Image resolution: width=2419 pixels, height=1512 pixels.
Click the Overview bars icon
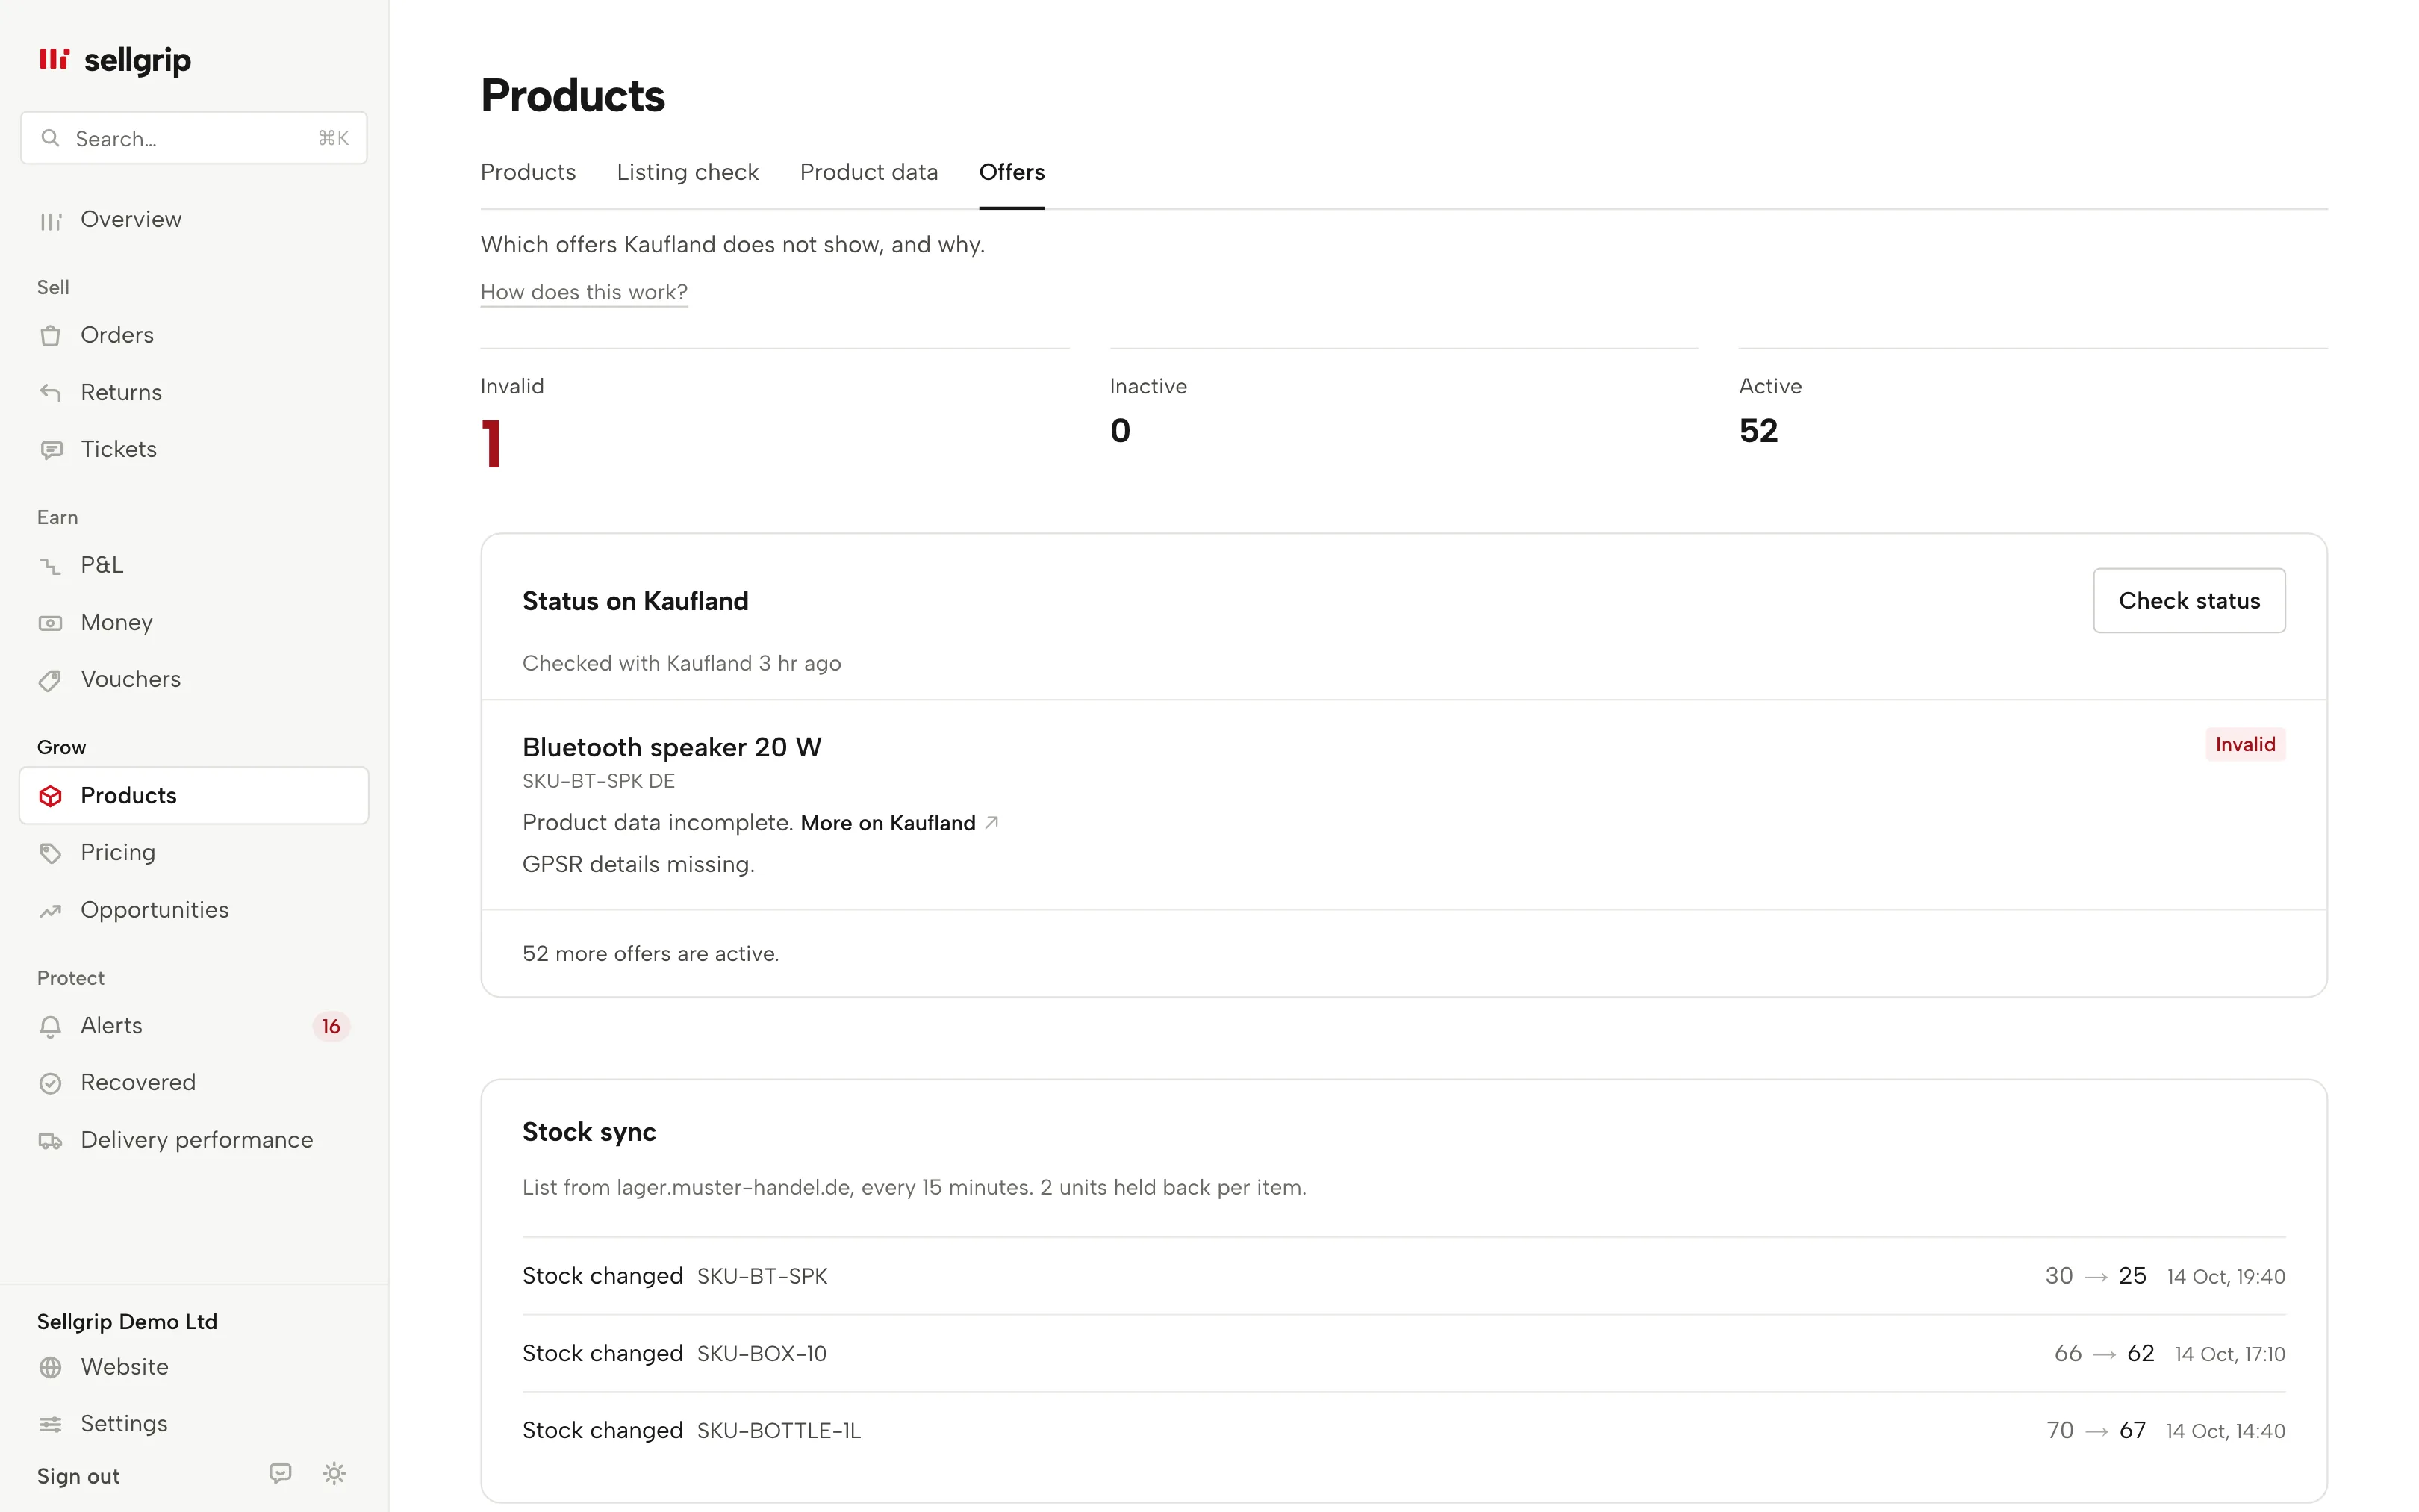coord(51,221)
